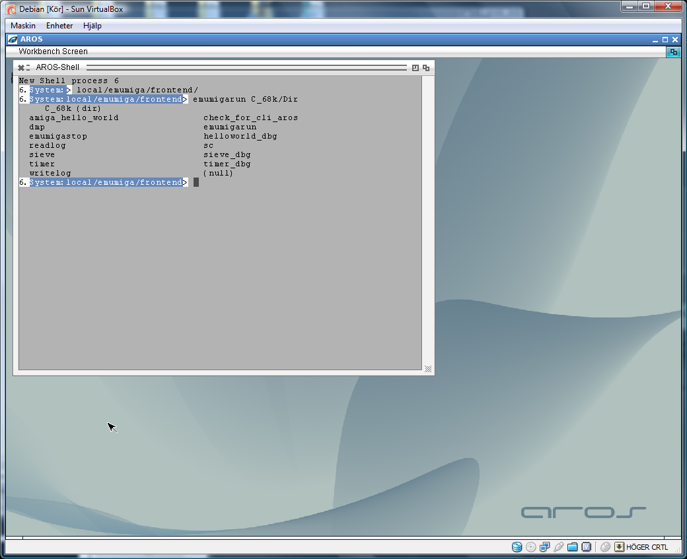Close the AROS-Shell window using its close gadget
Screen dimensions: 687x559
pyautogui.click(x=21, y=67)
